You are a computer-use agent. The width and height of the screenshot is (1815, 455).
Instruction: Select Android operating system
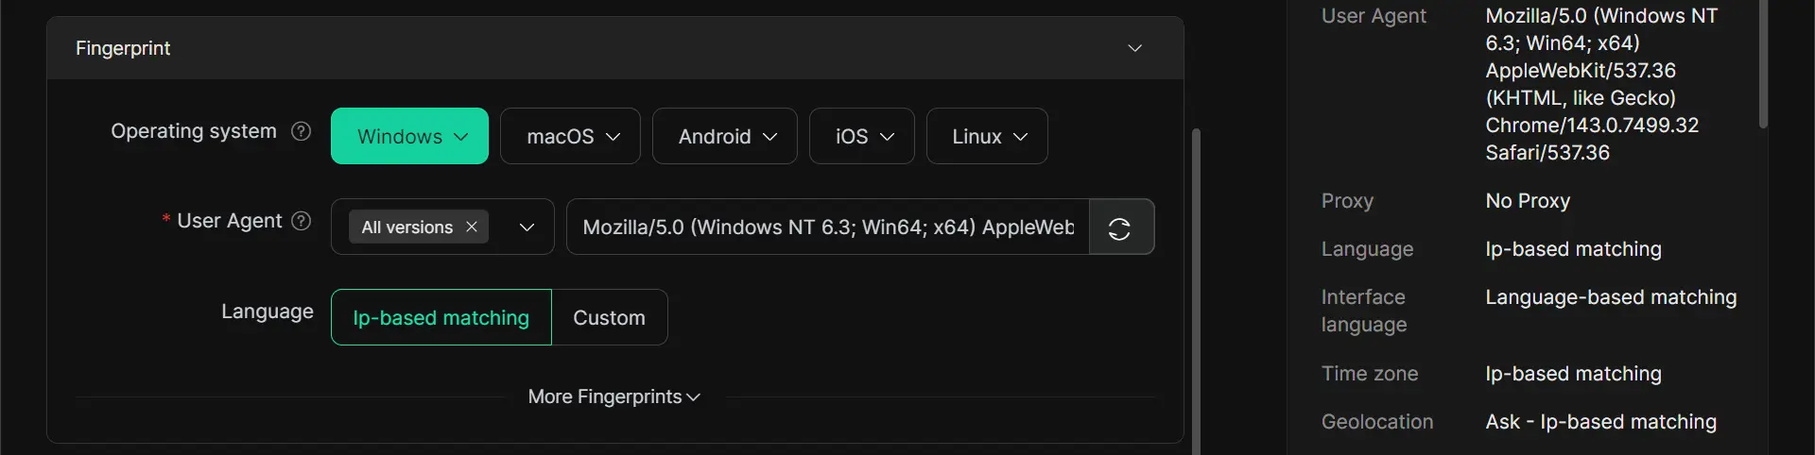pos(714,137)
